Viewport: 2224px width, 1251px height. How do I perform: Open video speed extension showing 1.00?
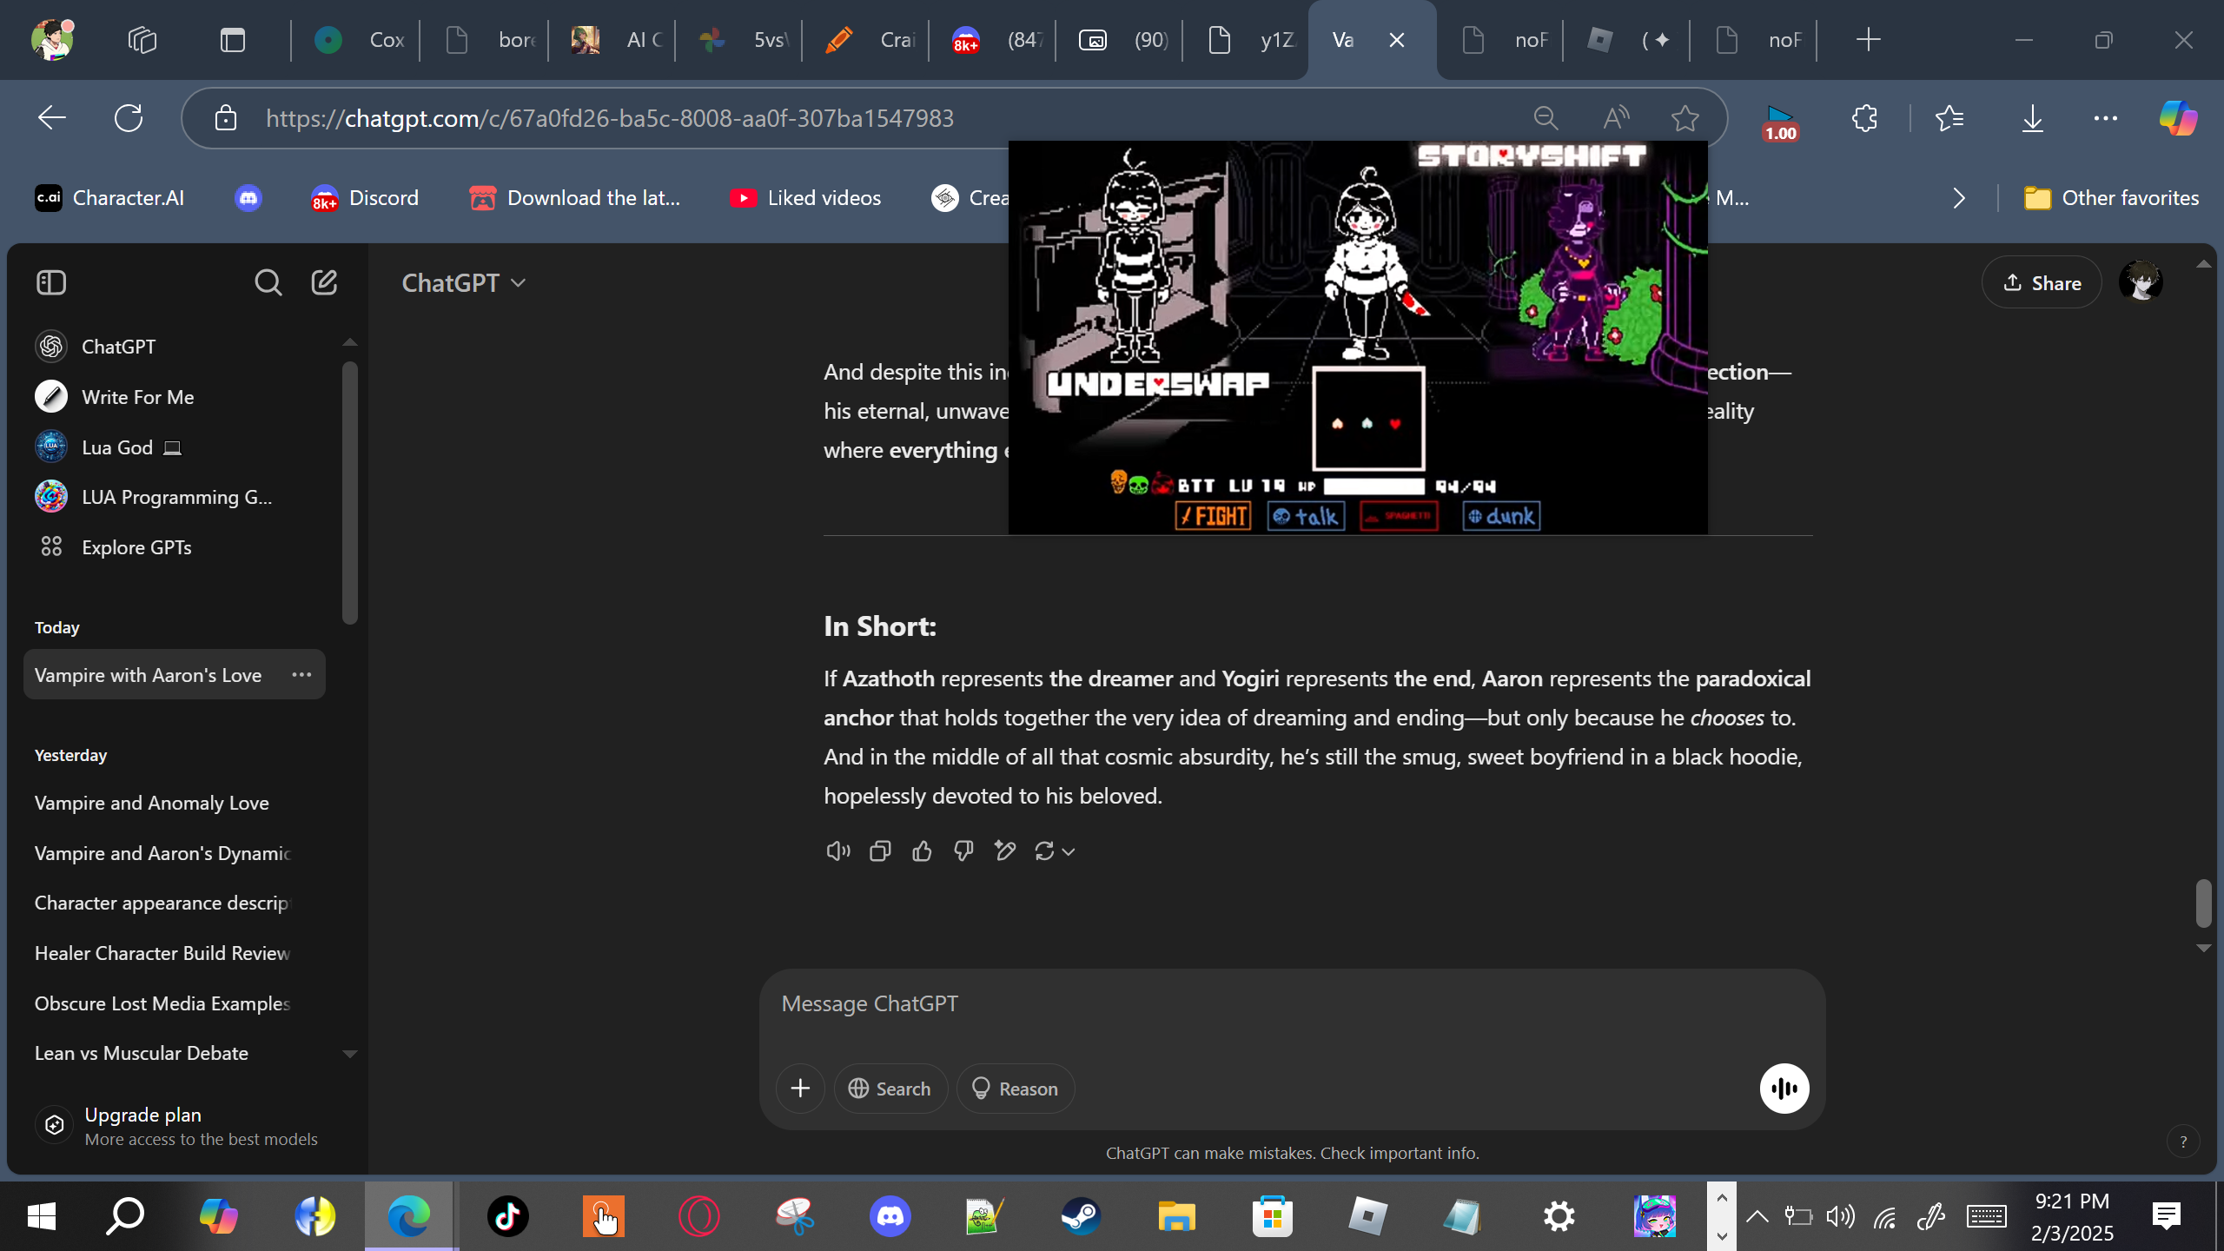[1780, 122]
